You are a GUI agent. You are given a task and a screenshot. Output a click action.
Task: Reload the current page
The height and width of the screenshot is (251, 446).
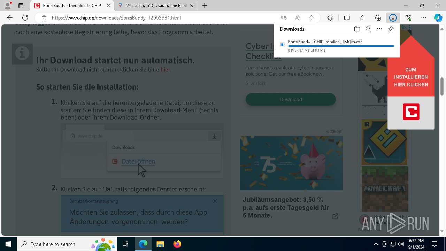(25, 18)
